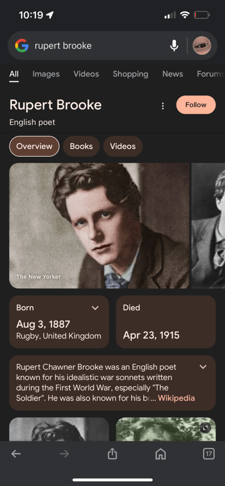The height and width of the screenshot is (486, 225).
Task: Tap the expand icon on the green thumbnail
Action: coord(205,428)
